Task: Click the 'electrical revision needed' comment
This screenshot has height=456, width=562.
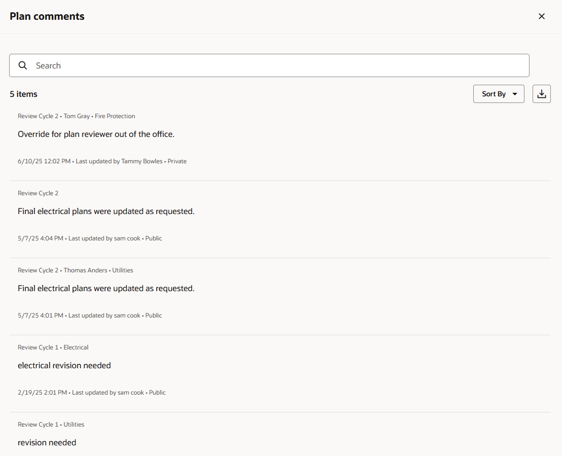Action: point(64,365)
